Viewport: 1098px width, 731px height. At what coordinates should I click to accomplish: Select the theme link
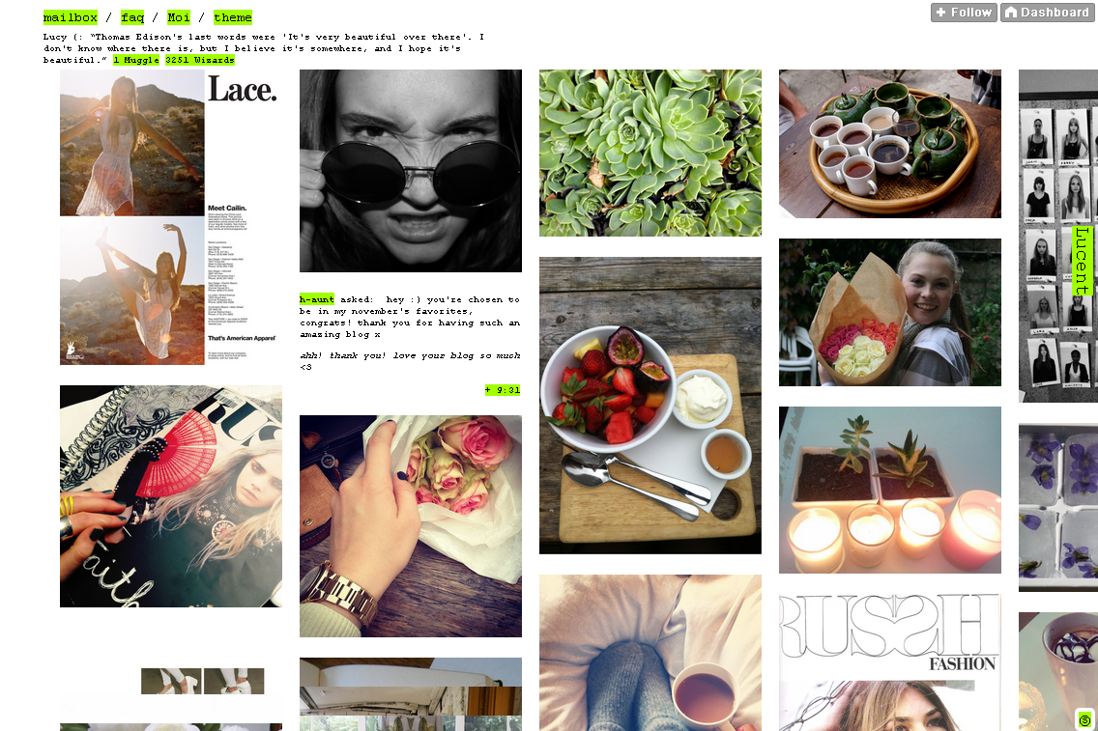(x=233, y=17)
